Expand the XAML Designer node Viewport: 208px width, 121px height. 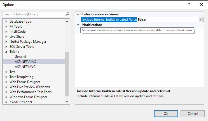[6, 102]
